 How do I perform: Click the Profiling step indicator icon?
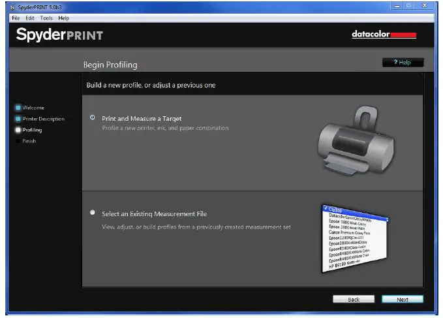18,130
